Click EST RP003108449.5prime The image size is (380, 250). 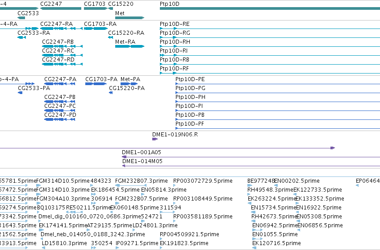175,203
